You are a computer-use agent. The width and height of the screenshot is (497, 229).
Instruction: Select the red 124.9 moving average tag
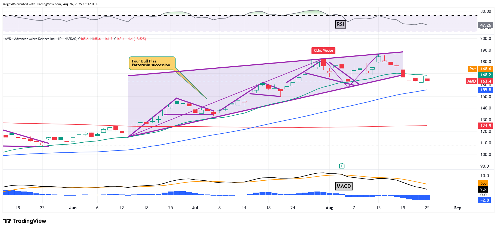[x=485, y=126]
